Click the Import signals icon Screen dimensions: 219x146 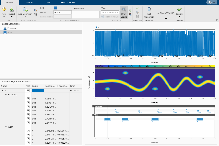pos(11,10)
